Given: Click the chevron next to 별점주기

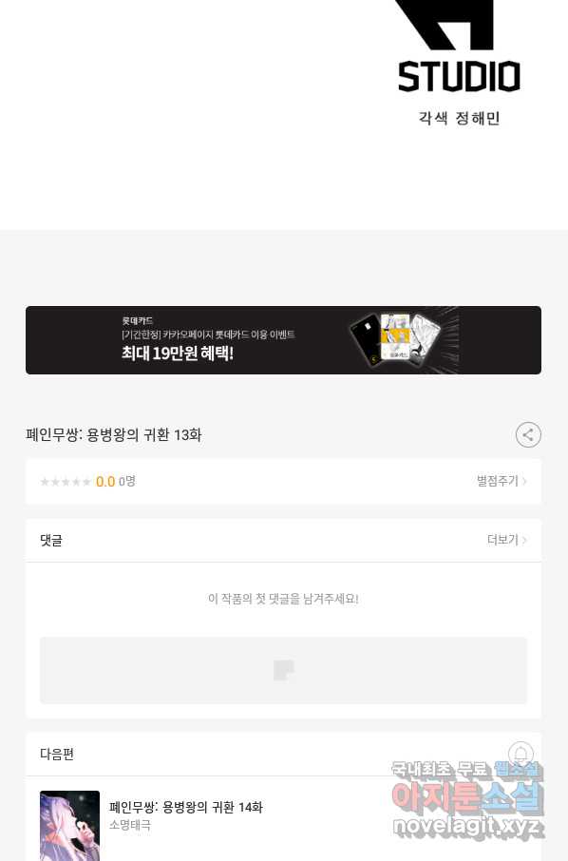Looking at the screenshot, I should [x=524, y=482].
